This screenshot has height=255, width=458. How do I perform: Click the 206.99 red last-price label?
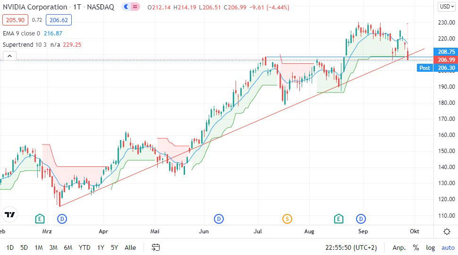pyautogui.click(x=446, y=60)
